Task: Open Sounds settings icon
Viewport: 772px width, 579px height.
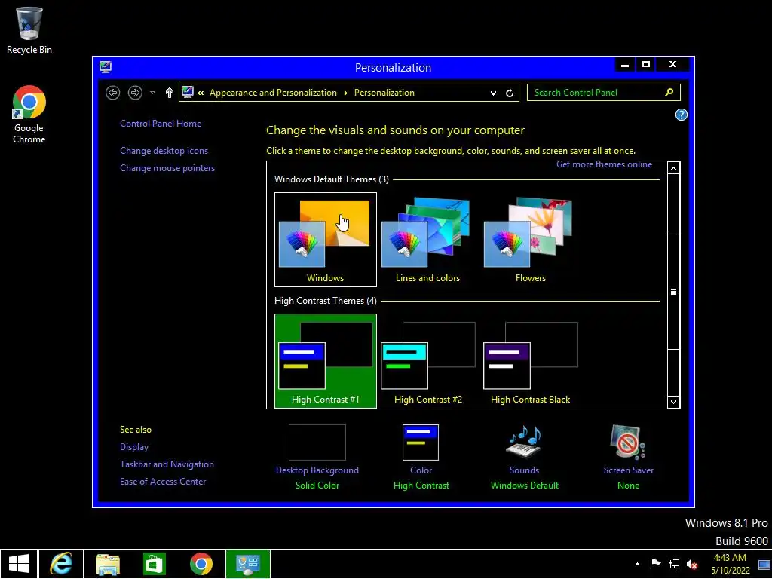Action: (524, 441)
